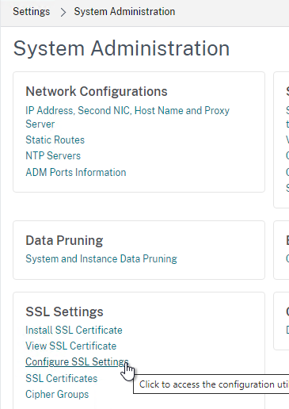View ADM Ports Information
289x409 pixels.
click(x=76, y=172)
